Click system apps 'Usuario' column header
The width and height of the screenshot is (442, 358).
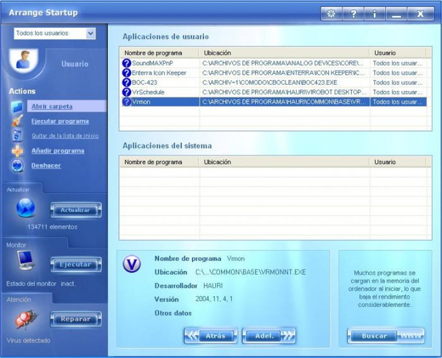coord(398,162)
